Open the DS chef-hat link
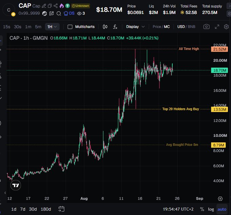The height and width of the screenshot is (215, 231). coord(69,13)
